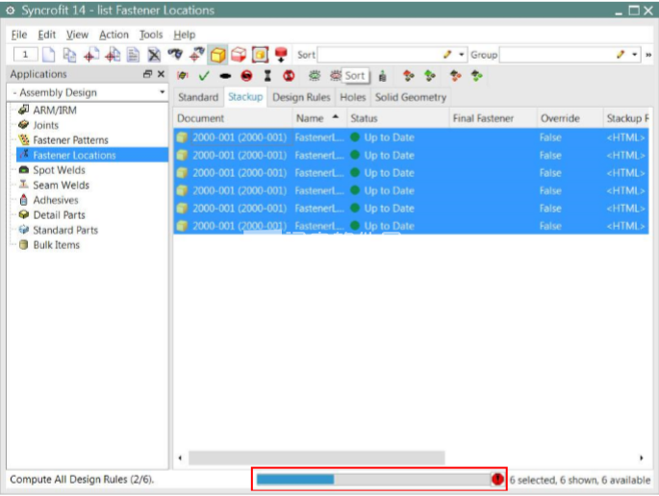Click the green checkmark icon
659x496 pixels.
tap(204, 76)
